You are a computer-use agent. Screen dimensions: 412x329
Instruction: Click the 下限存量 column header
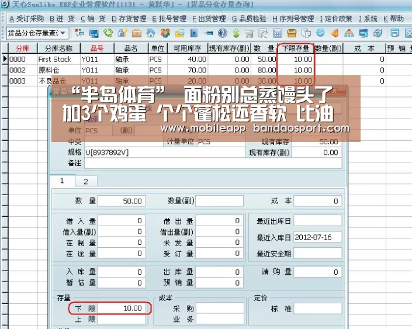[295, 49]
